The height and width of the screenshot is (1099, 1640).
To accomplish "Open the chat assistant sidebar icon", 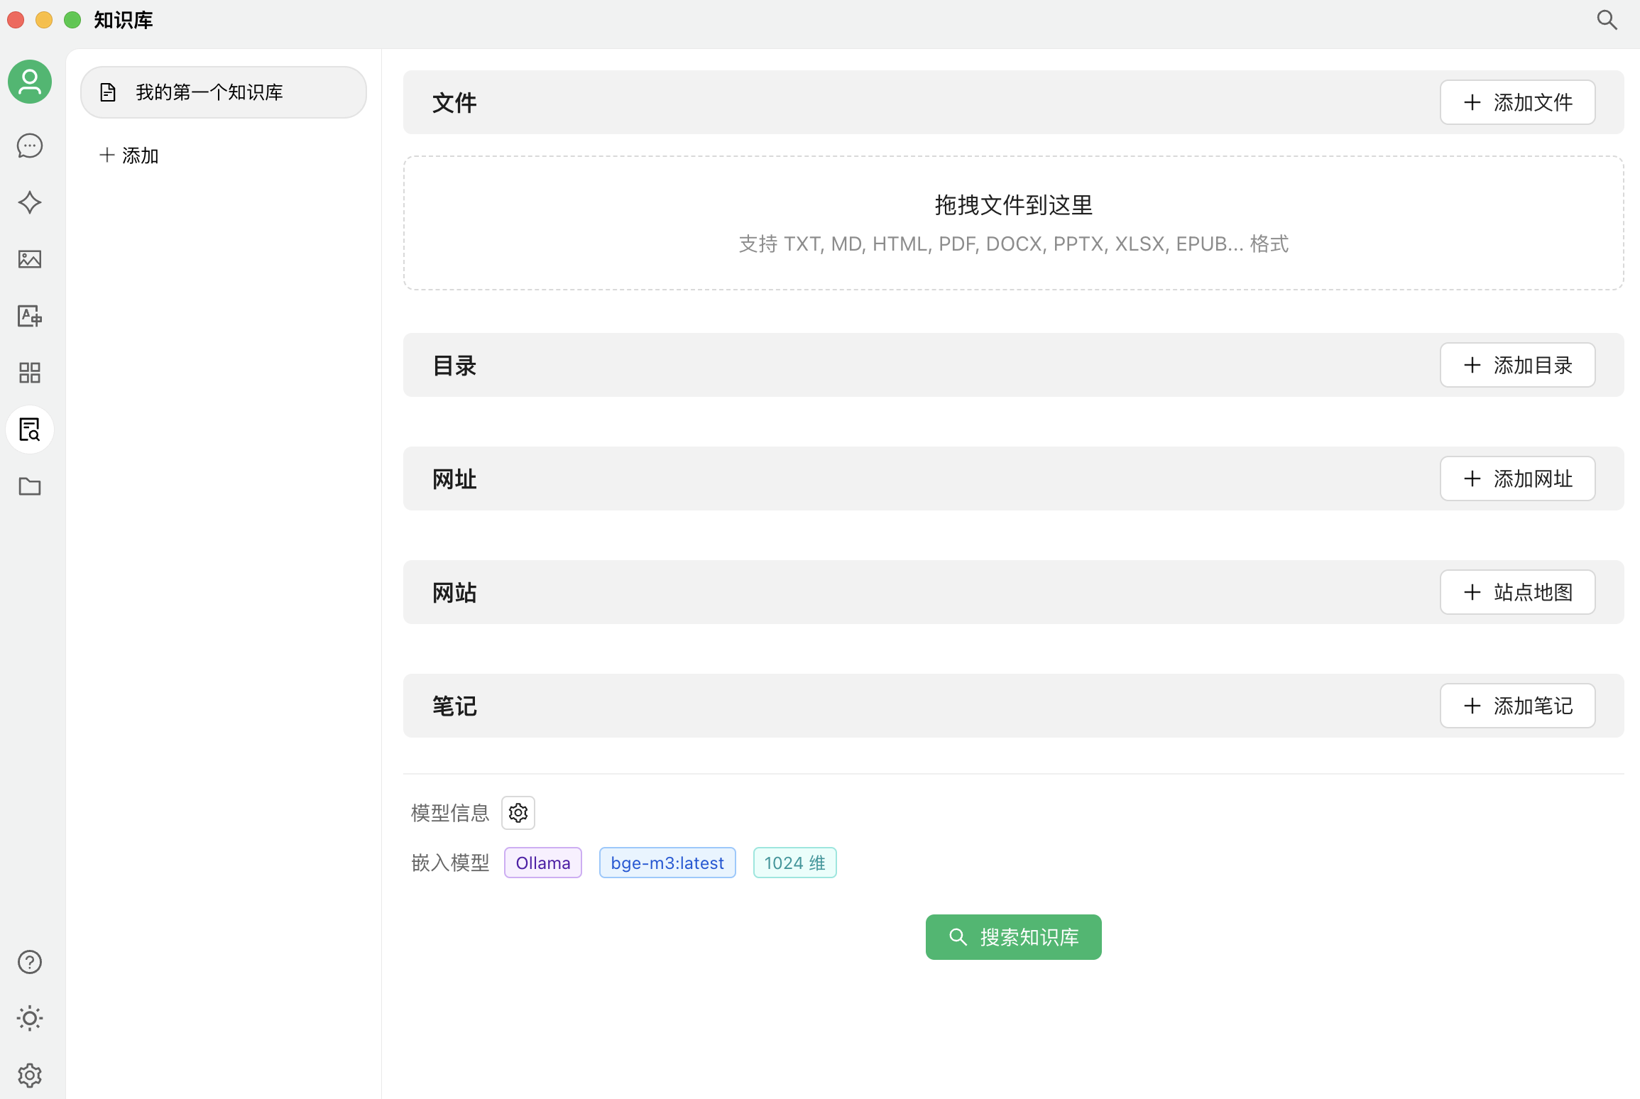I will 30,146.
